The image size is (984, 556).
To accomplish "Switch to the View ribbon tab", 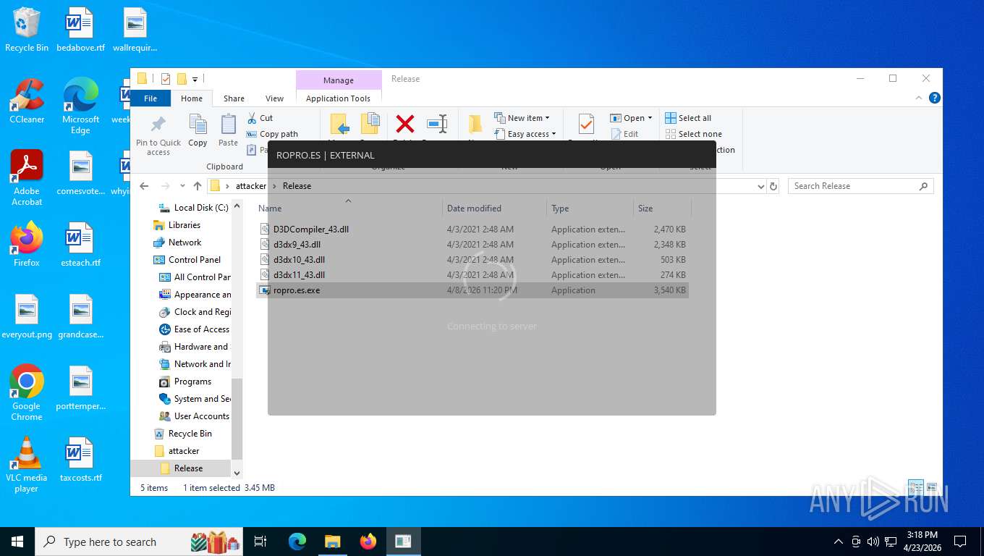I will coord(275,98).
